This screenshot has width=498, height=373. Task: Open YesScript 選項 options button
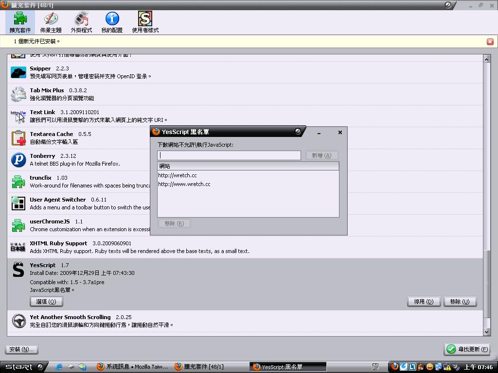click(46, 302)
